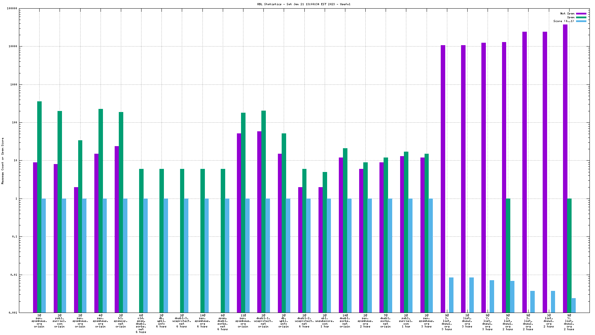Screen dimensions: 595x335
Task: Click the 100000 tick label on the Y axis
Action: tap(12, 9)
